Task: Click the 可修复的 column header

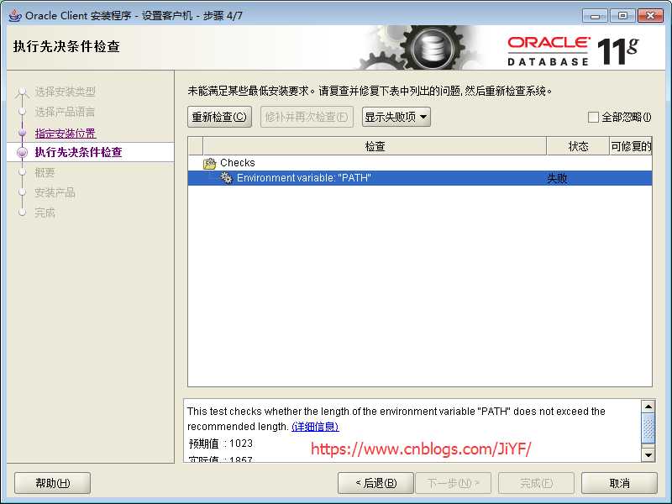Action: (x=631, y=146)
